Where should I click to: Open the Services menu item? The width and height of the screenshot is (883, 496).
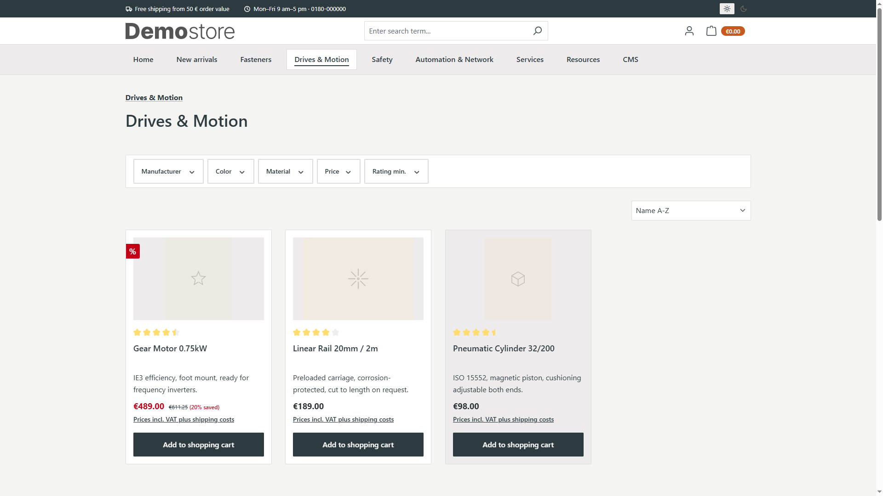pyautogui.click(x=530, y=60)
